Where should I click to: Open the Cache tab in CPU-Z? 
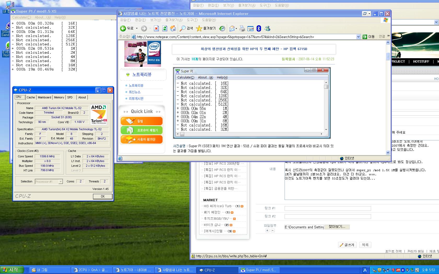click(x=31, y=97)
